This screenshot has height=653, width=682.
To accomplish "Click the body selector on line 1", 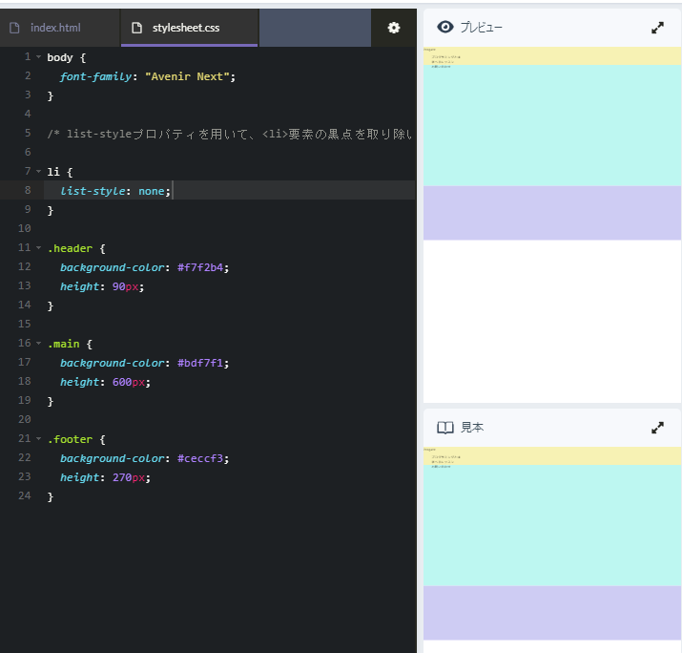I will click(x=60, y=58).
